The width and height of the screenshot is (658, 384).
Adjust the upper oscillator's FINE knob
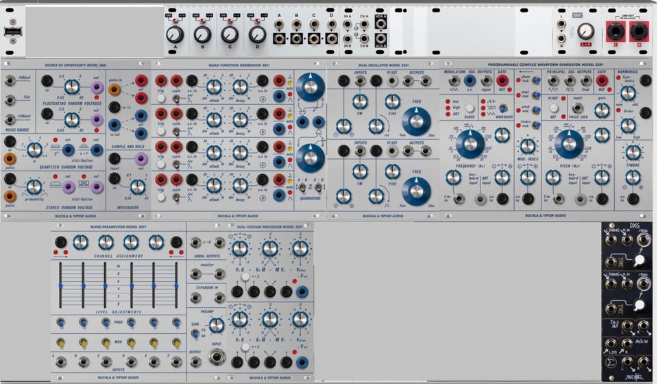[392, 101]
